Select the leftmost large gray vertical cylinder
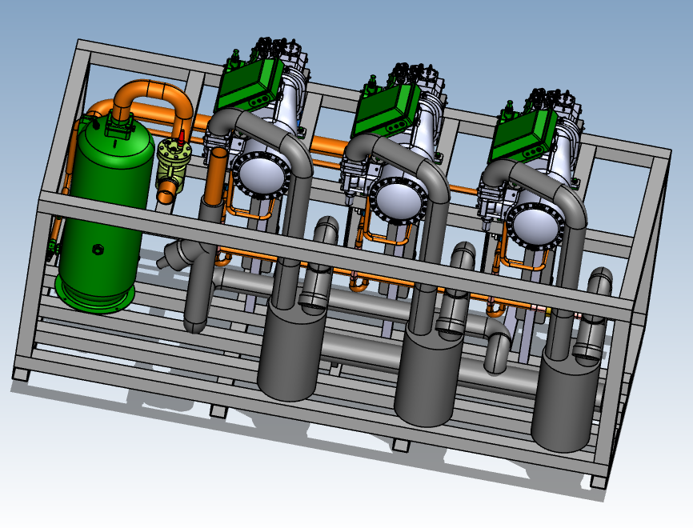Viewport: 693px width, 528px height. [291, 350]
